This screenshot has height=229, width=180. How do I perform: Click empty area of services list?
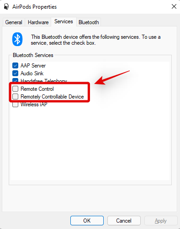point(90,143)
